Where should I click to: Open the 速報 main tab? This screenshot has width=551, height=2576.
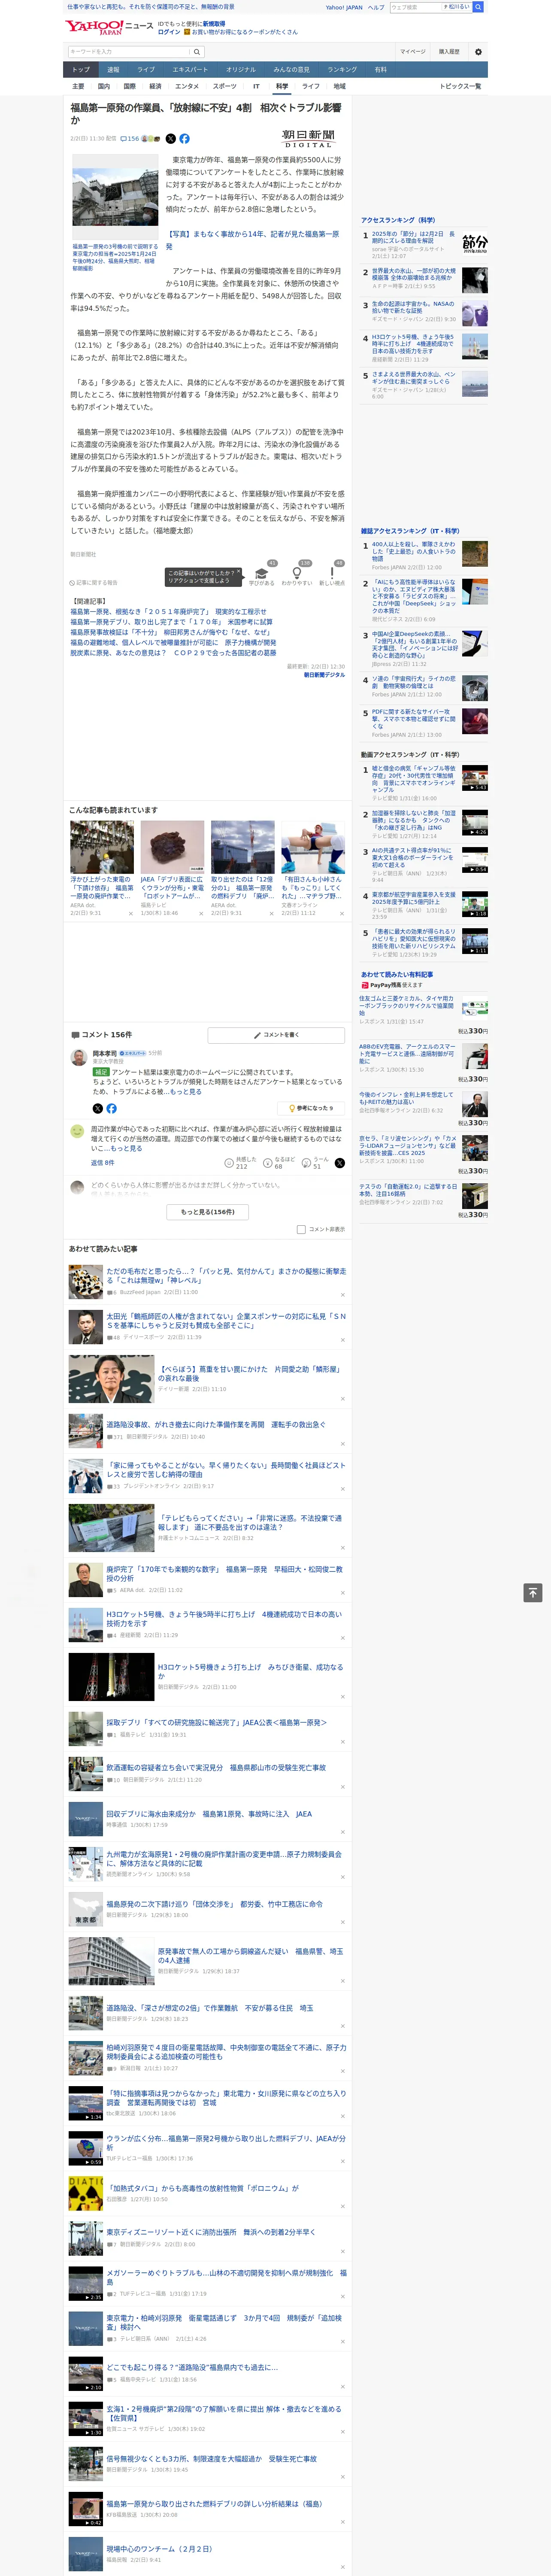pyautogui.click(x=113, y=70)
